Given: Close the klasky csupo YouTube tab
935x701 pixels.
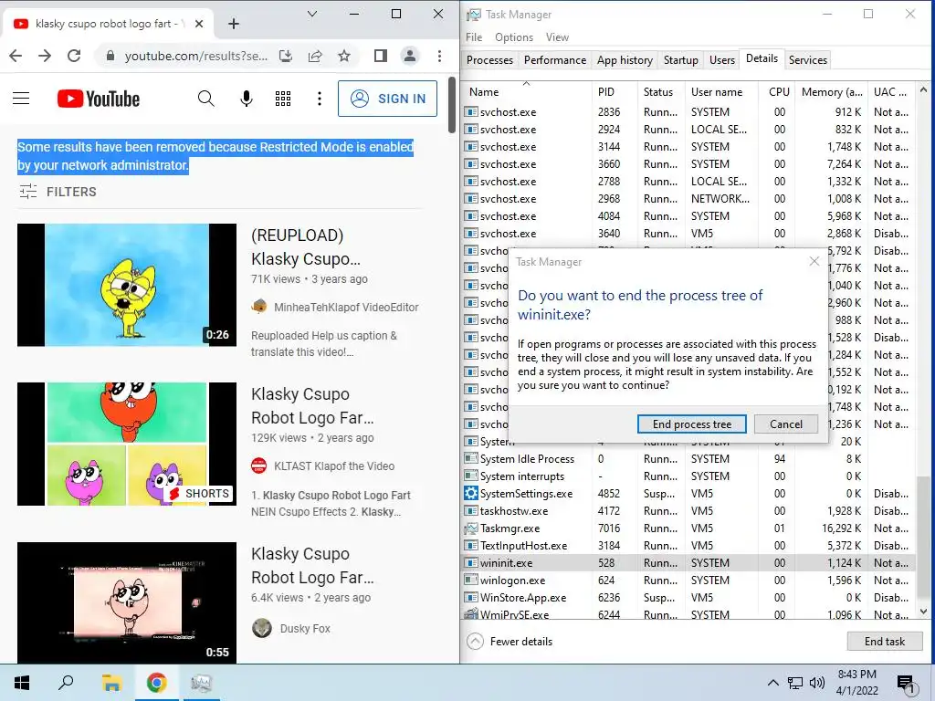Looking at the screenshot, I should 199,24.
